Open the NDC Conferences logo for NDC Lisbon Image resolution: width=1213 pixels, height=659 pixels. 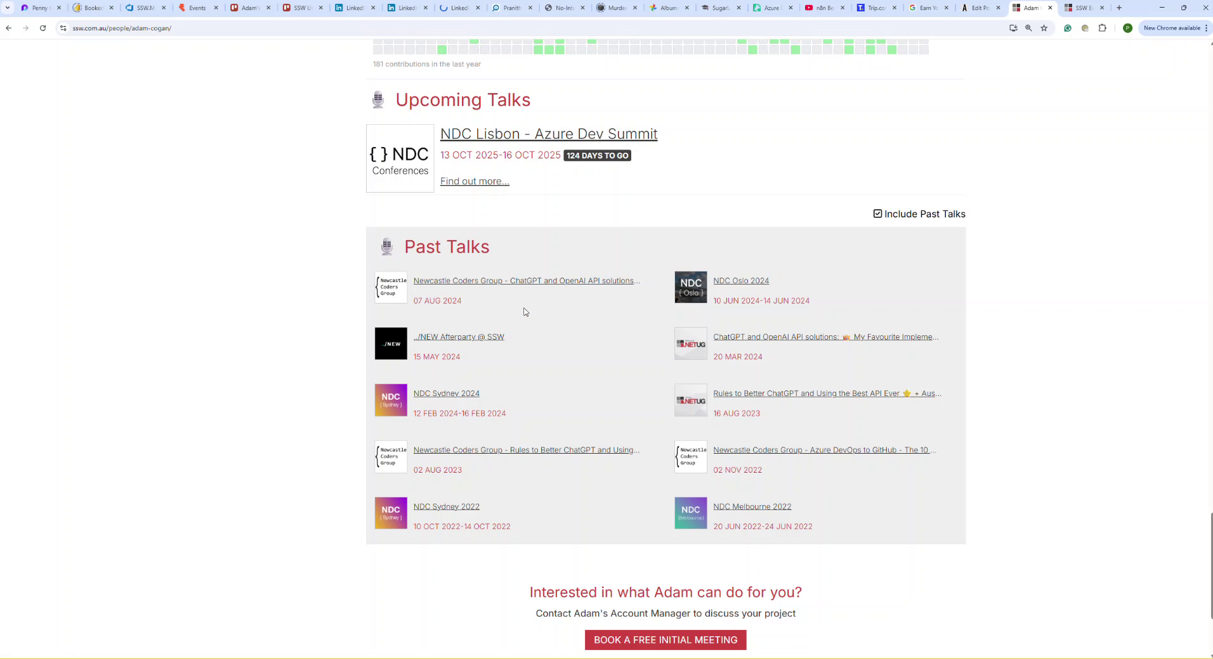pos(398,158)
